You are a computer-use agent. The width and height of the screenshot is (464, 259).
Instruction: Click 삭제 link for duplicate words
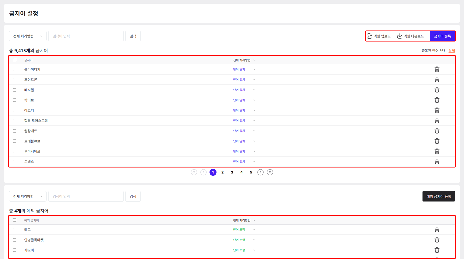[452, 51]
